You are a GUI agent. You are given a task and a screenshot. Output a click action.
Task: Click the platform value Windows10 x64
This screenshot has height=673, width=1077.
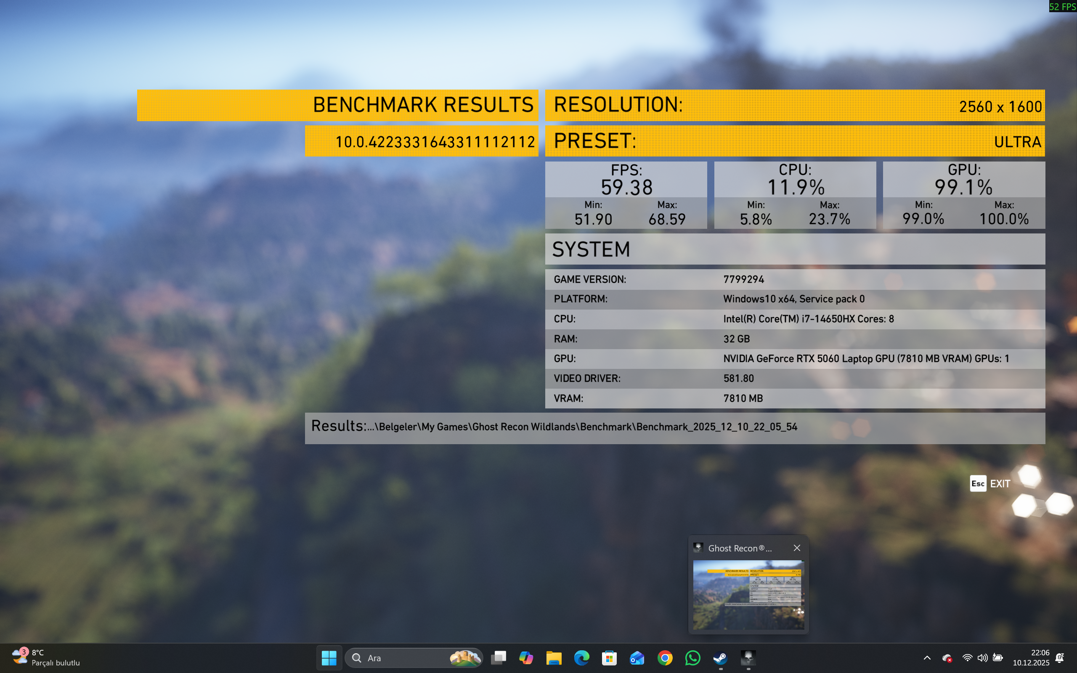(x=793, y=299)
